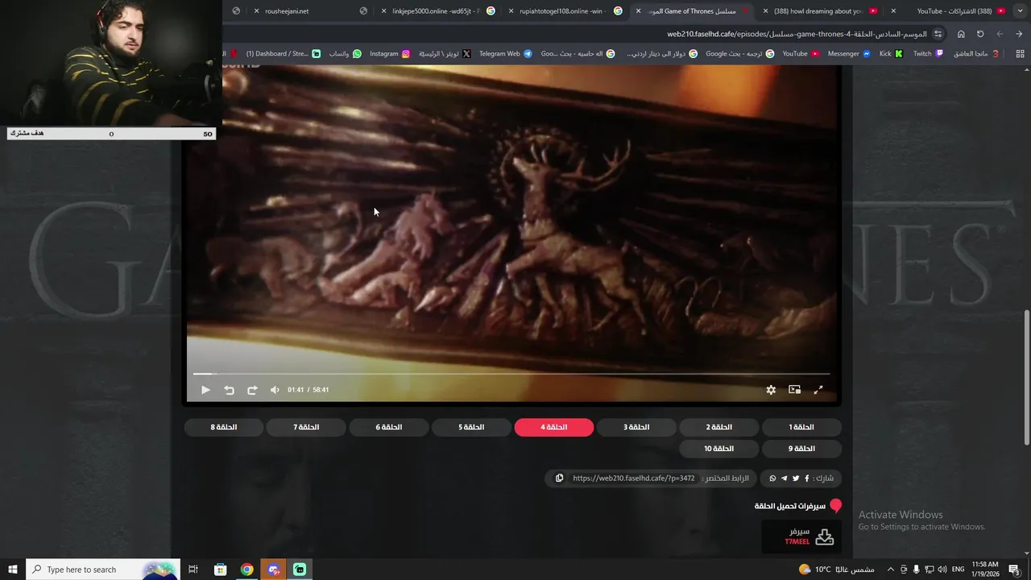Open تويتر X bookmark
Screen dimensions: 1031x580
445,54
